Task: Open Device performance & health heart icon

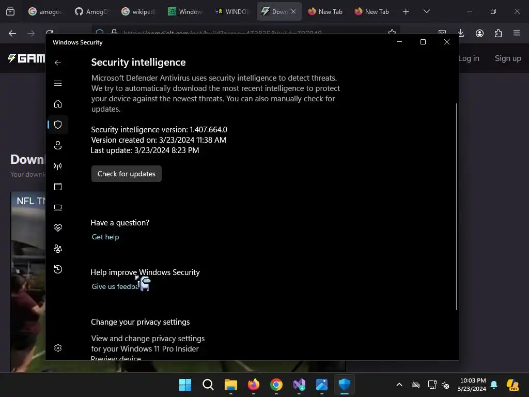Action: pos(58,228)
